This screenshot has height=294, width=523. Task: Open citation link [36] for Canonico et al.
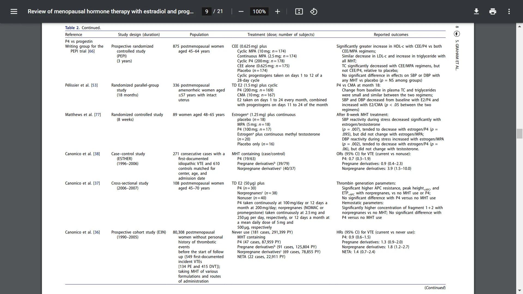tap(96, 232)
